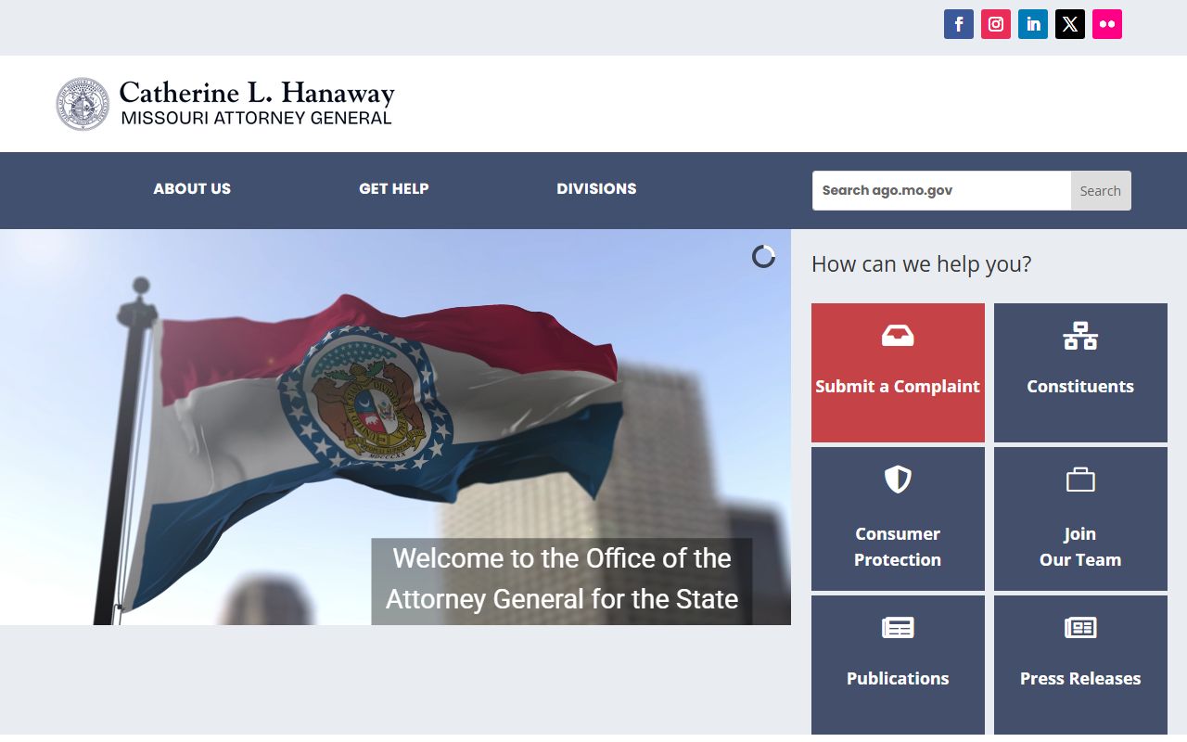The width and height of the screenshot is (1187, 742).
Task: Open the X (Twitter) social icon
Action: coord(1070,24)
